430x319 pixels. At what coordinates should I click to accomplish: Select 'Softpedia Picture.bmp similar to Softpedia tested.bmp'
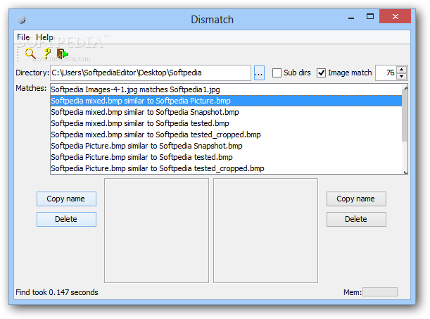click(226, 157)
